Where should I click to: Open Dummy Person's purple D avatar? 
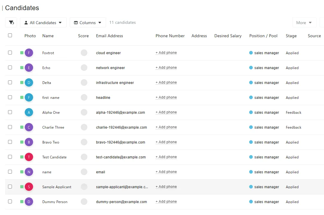29,202
